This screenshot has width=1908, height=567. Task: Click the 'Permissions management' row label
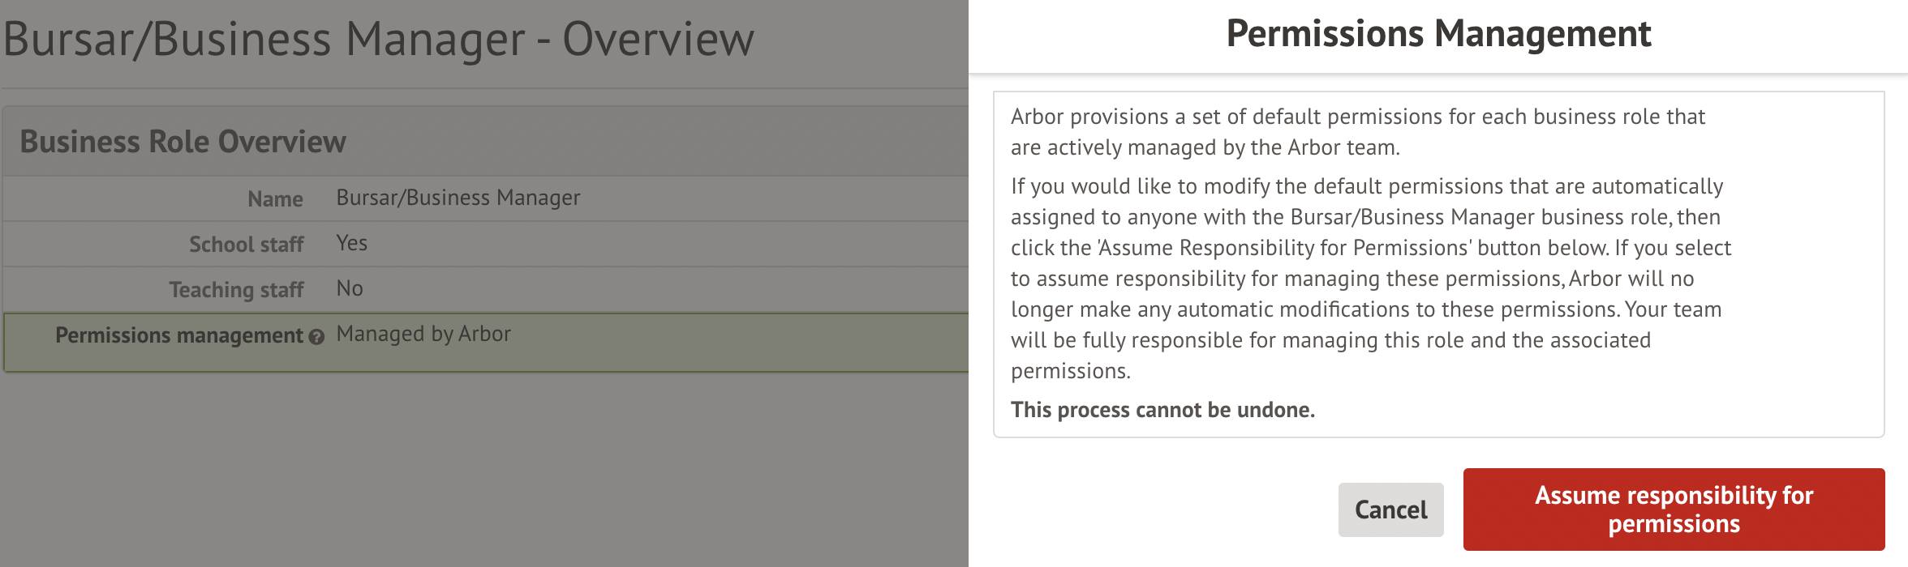click(x=178, y=335)
